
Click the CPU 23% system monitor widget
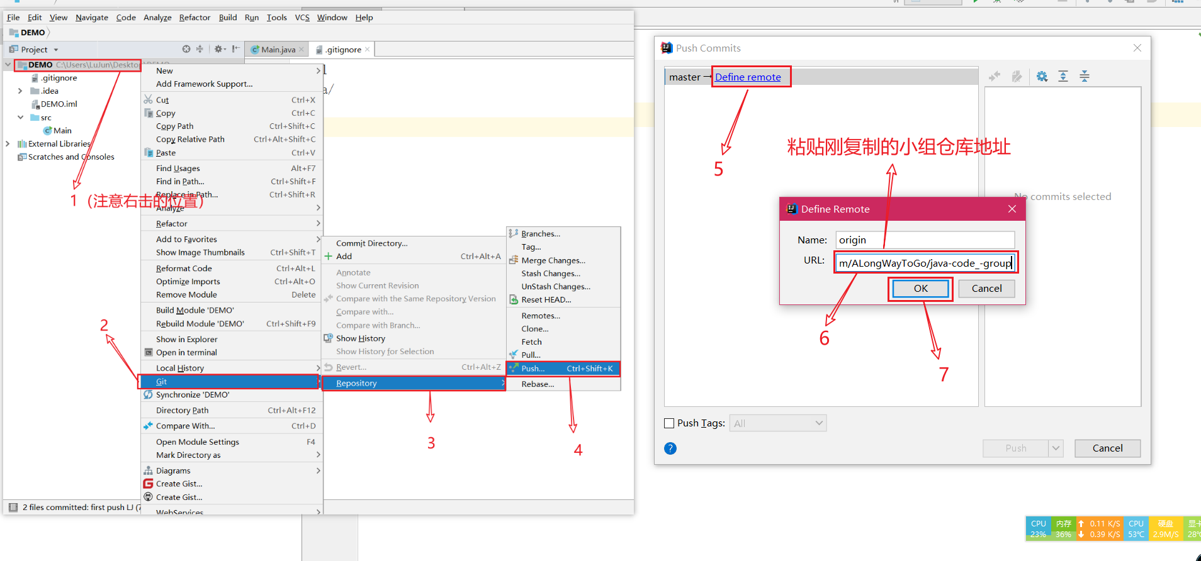tap(1038, 528)
